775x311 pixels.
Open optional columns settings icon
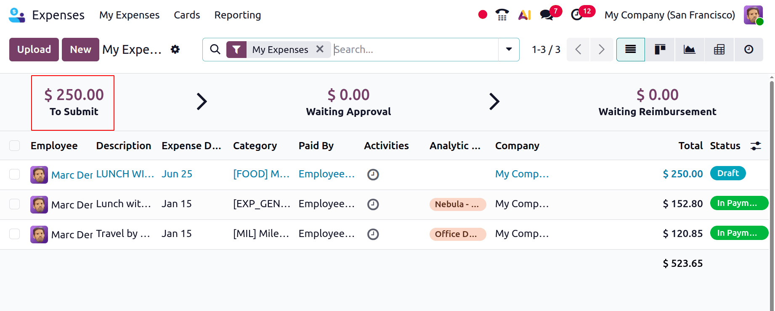[756, 146]
